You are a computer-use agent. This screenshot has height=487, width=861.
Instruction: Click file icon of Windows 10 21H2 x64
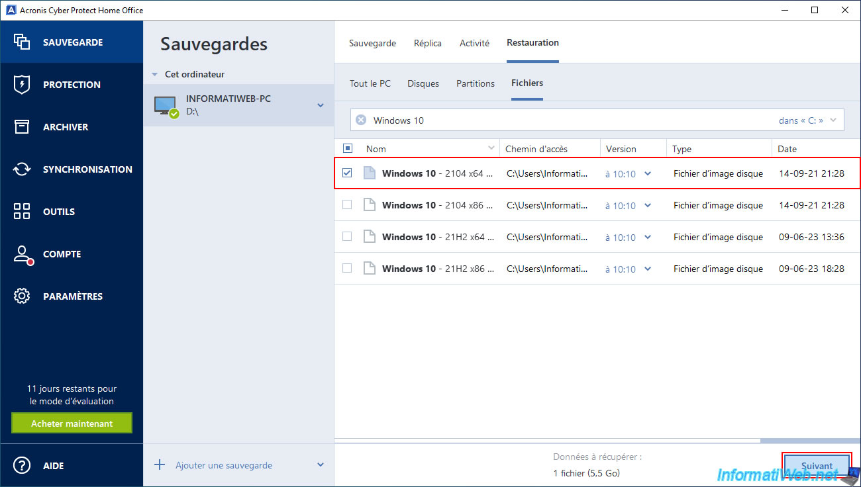370,237
